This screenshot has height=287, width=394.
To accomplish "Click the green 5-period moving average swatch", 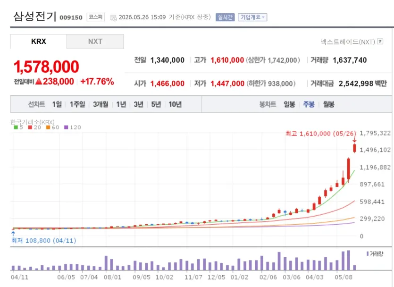I will click(x=16, y=127).
